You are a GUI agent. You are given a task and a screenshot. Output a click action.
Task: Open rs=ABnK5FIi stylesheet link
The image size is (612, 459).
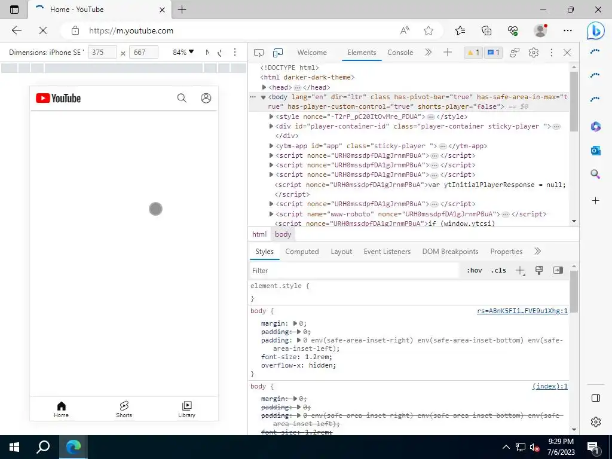522,311
